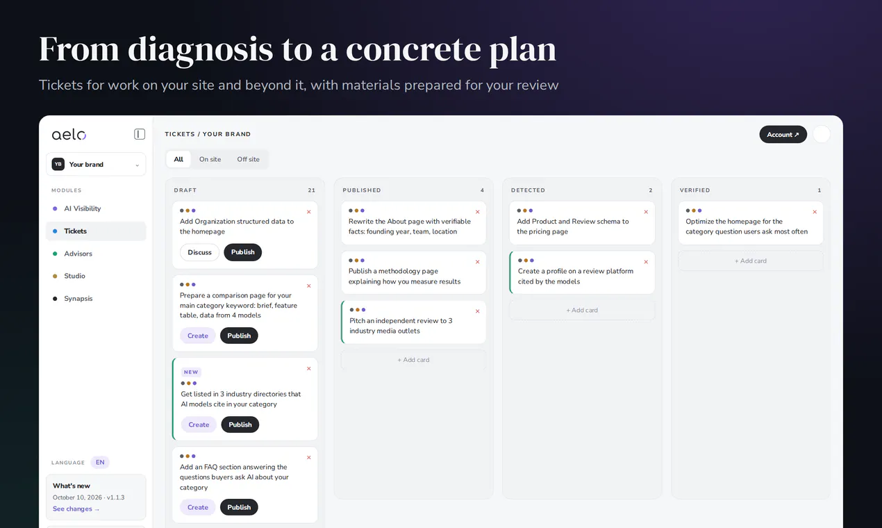Add a card to the Verified column

751,261
